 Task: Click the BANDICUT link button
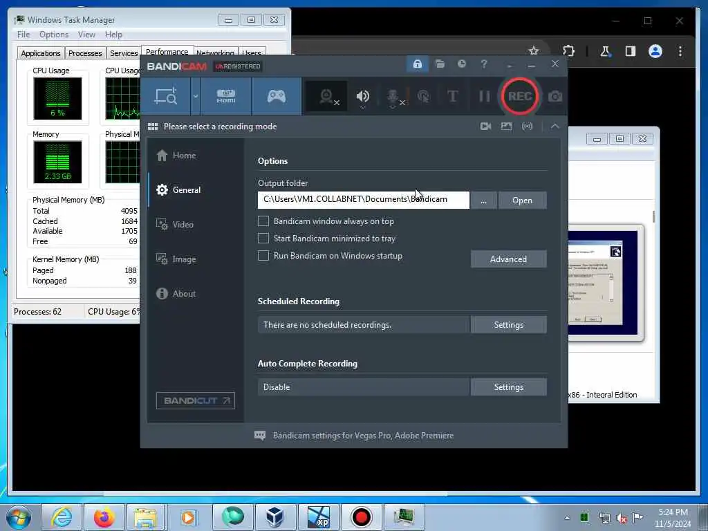pos(196,400)
